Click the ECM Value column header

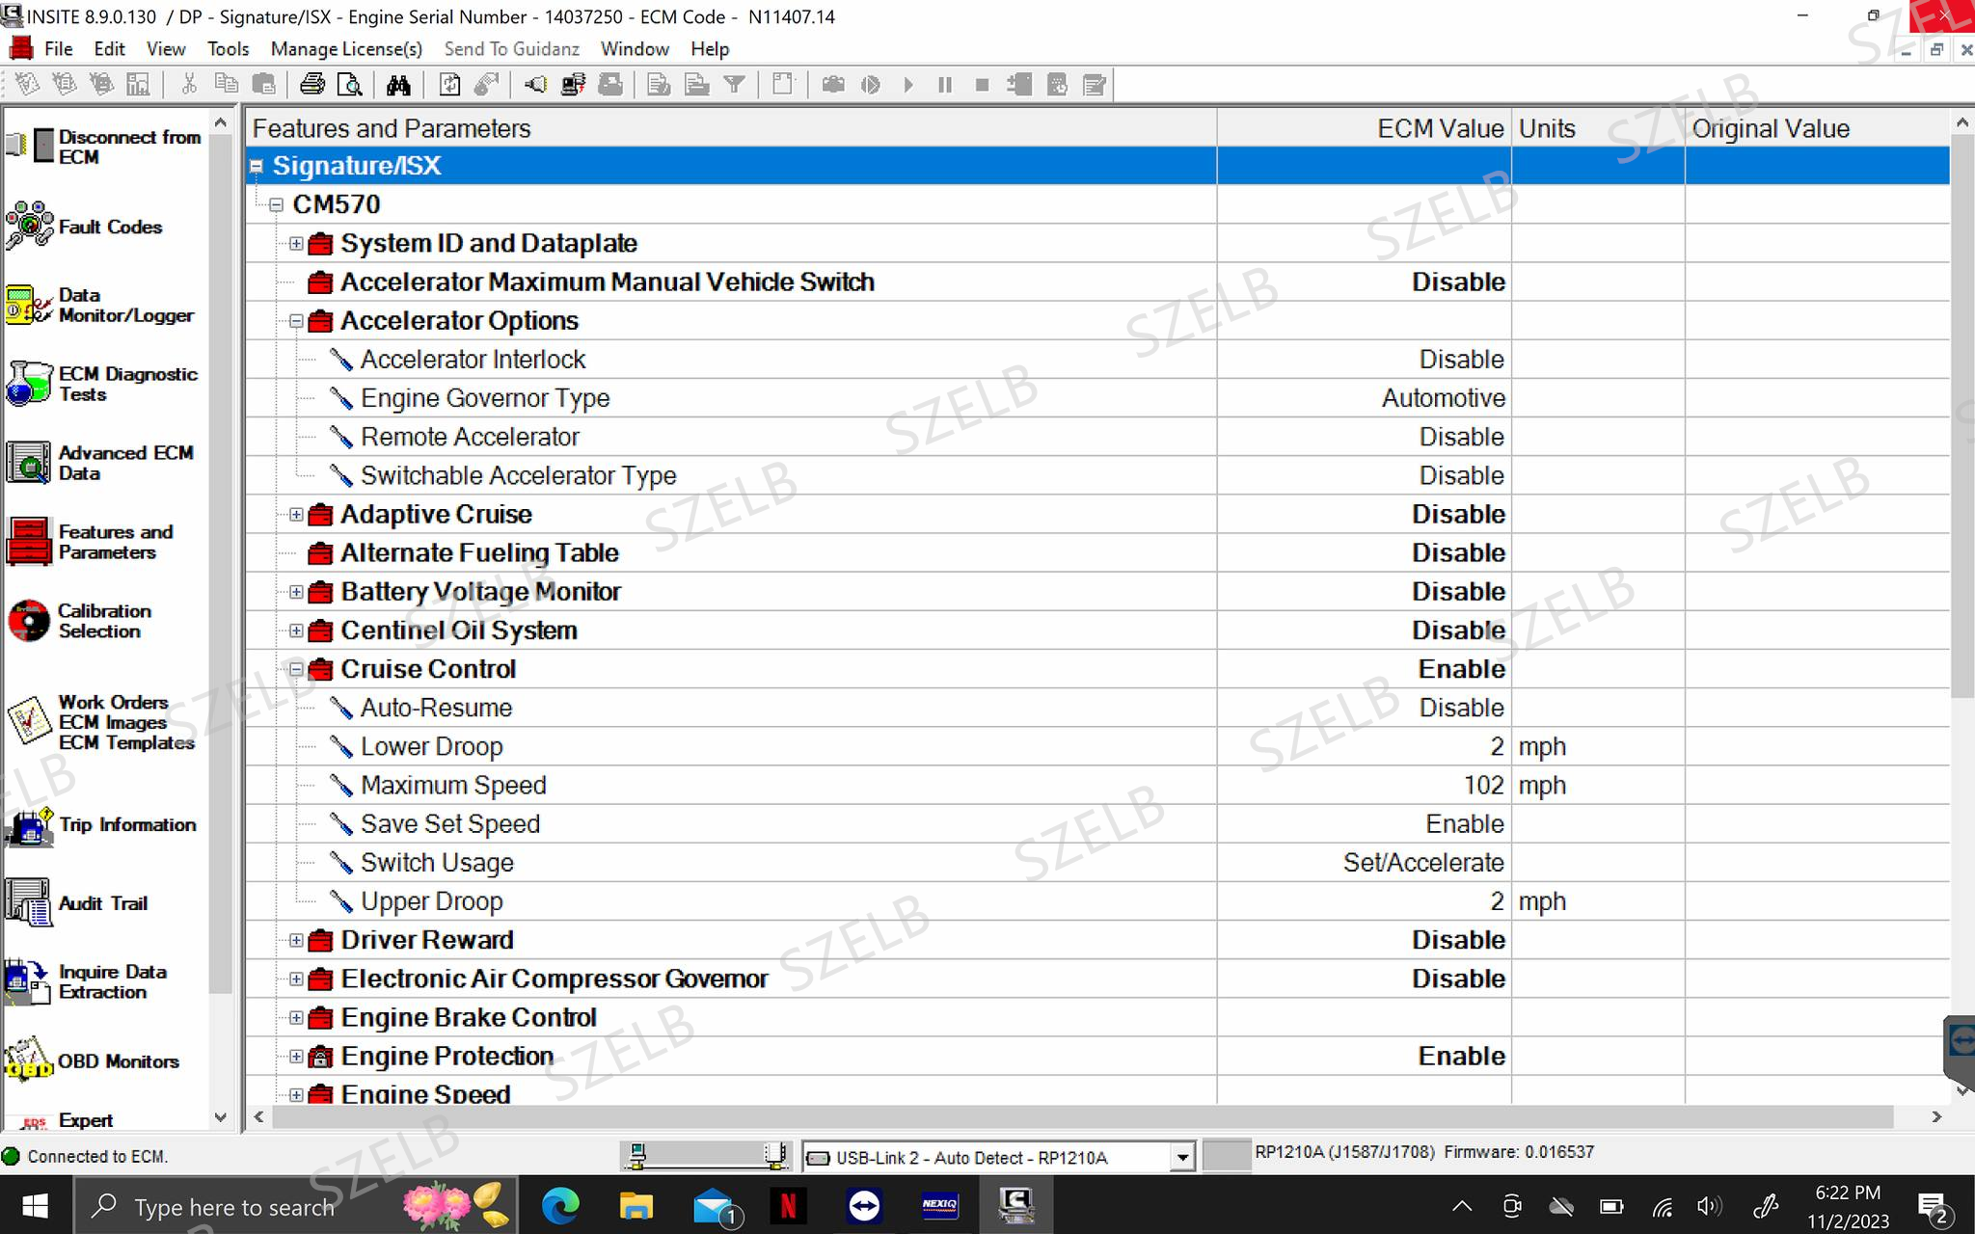point(1364,128)
